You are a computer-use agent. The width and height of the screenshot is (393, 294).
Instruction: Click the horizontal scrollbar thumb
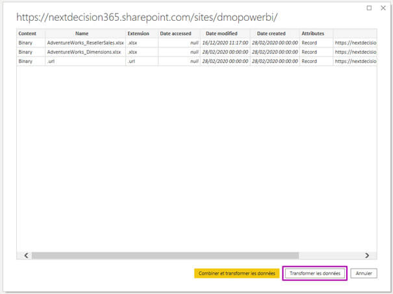tap(166, 256)
